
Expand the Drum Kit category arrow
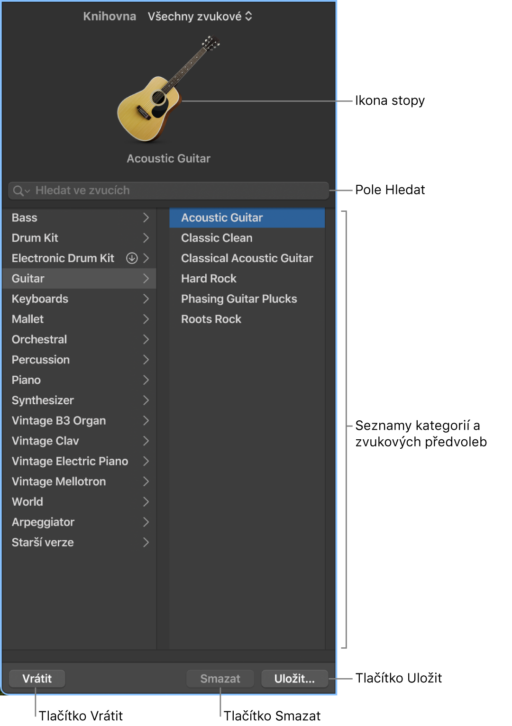[146, 238]
